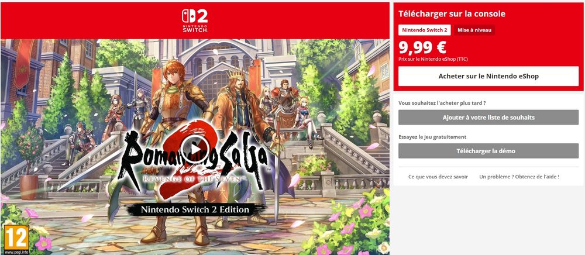585x255 pixels.
Task: Select the Nintendo Switch 2 version option
Action: [x=424, y=30]
